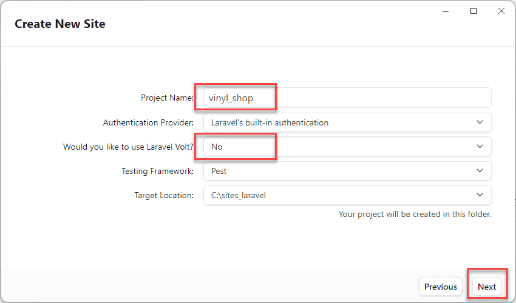The width and height of the screenshot is (516, 303).
Task: Click the chevron arrow on the Volt selector
Action: (x=480, y=147)
